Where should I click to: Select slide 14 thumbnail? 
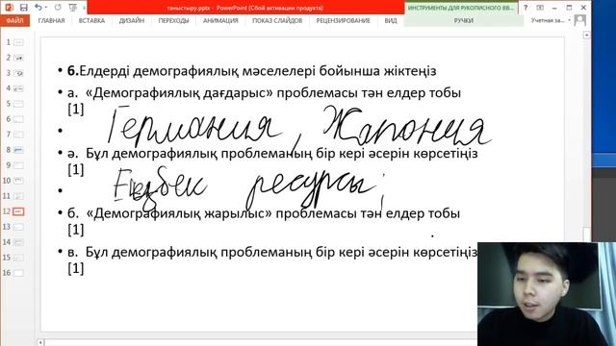pyautogui.click(x=18, y=242)
